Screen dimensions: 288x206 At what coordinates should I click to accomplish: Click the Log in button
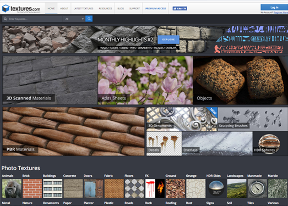pos(274,7)
